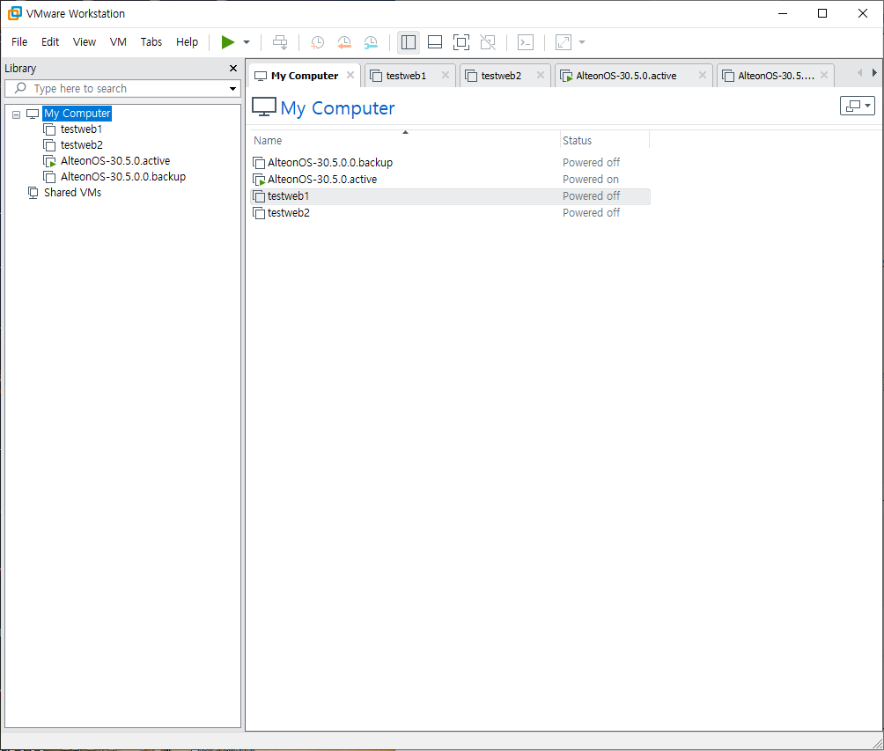Close the truncated AlteonOS-30.5.... tab

[824, 75]
